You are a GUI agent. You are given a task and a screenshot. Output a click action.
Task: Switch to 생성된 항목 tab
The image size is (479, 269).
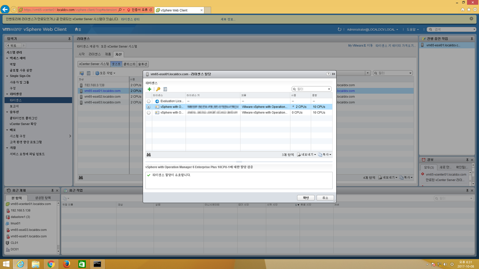coord(43,198)
